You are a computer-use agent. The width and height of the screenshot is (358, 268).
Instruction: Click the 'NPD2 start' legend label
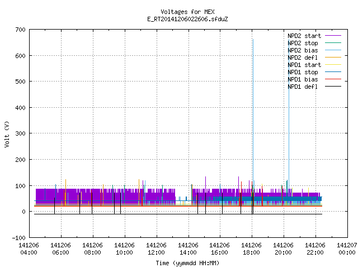click(304, 36)
